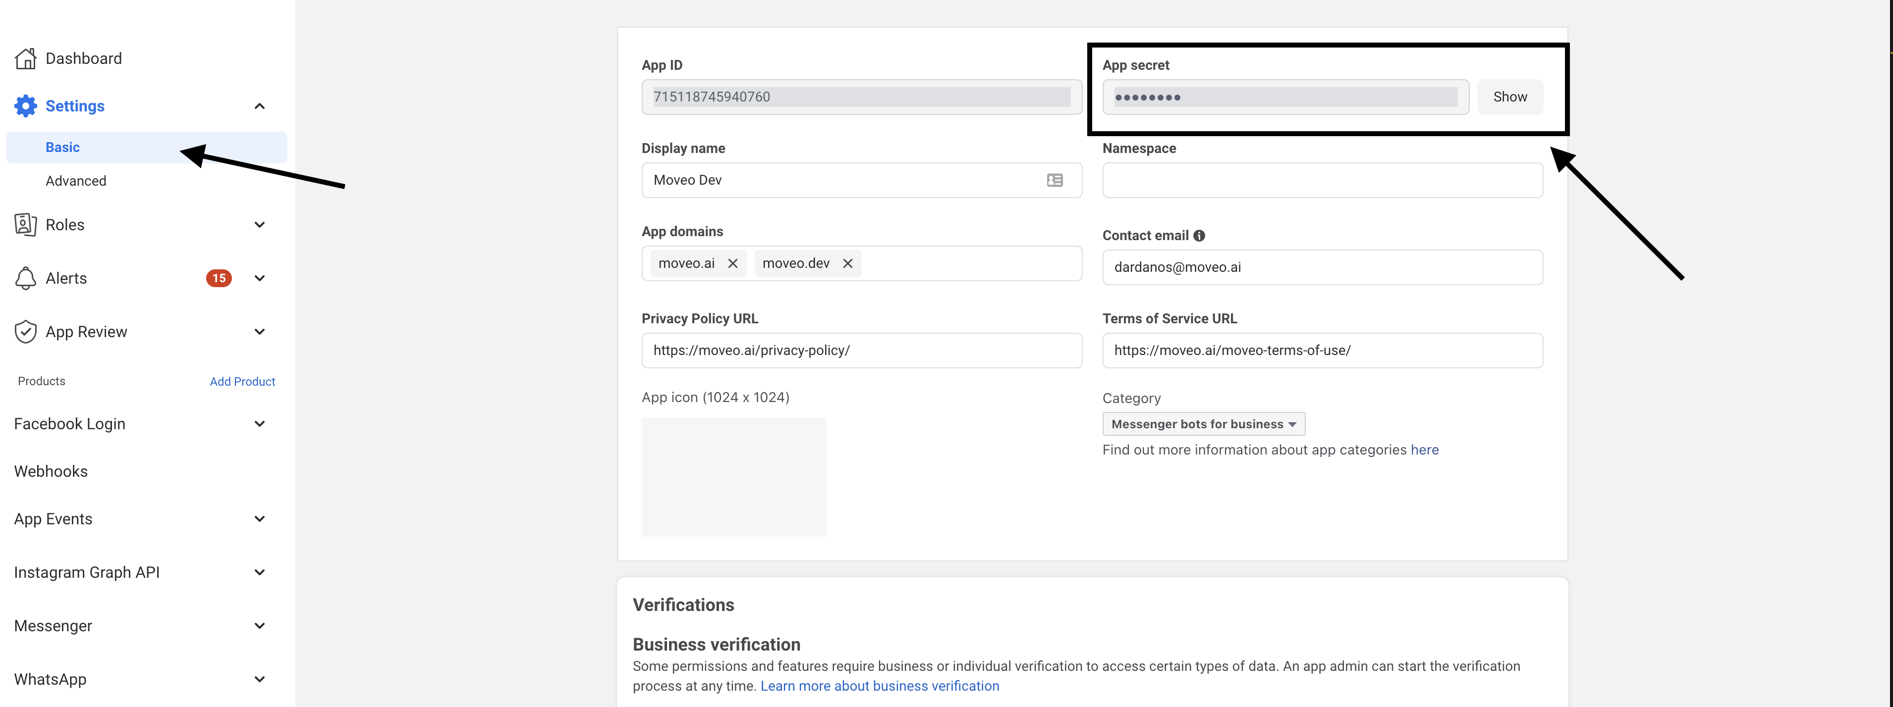Click the Roles badge icon

click(x=26, y=225)
